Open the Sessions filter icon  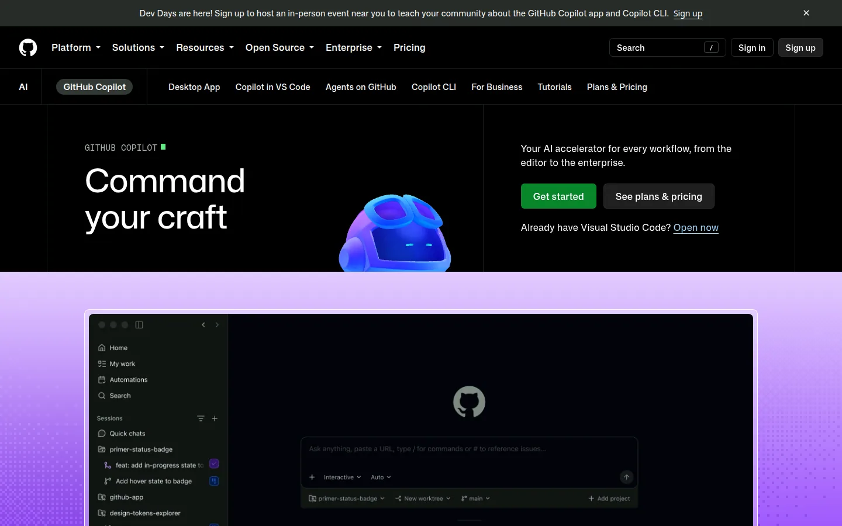click(x=201, y=418)
